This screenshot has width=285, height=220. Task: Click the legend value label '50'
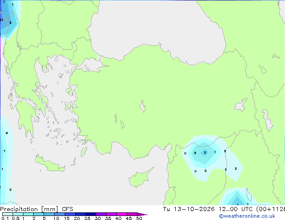click(x=139, y=218)
